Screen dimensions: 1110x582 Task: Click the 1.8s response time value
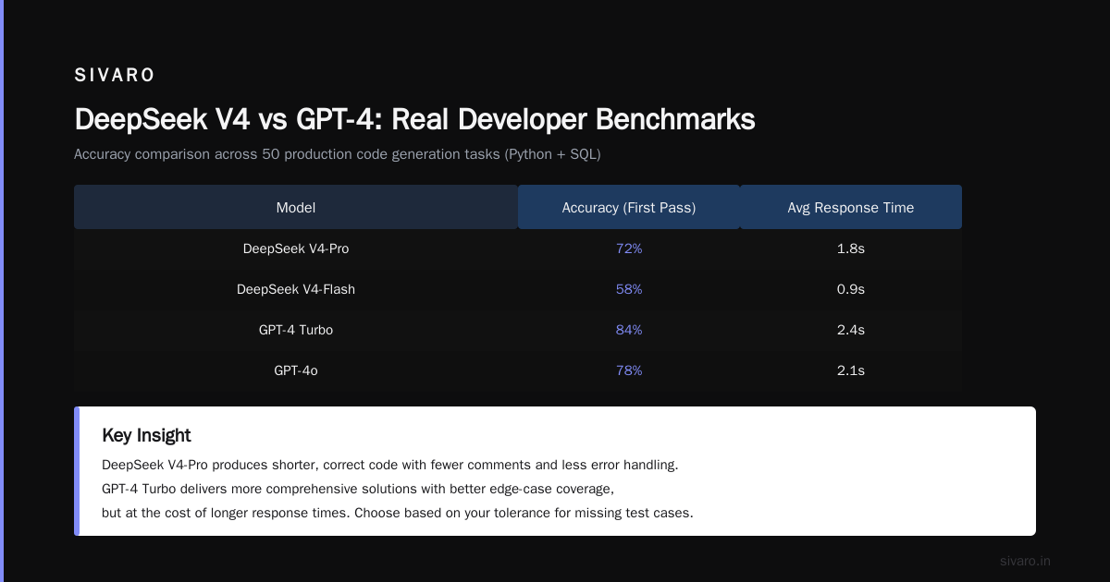pyautogui.click(x=851, y=249)
